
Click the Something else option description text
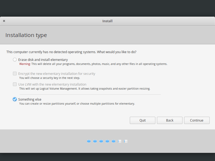(77, 104)
